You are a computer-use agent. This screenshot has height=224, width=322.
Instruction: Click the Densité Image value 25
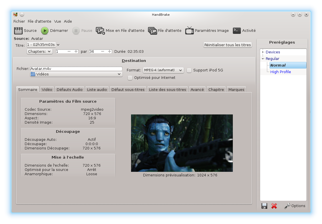(92, 122)
